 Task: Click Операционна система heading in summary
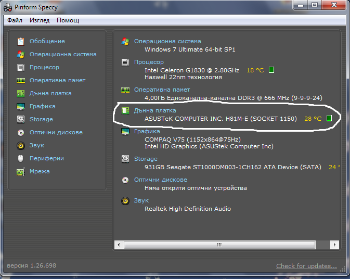tap(167, 41)
